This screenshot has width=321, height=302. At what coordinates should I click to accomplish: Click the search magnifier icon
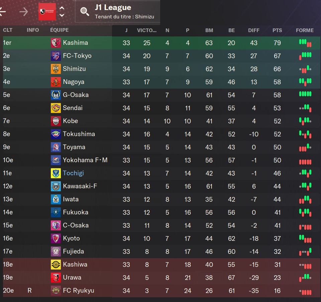85,12
